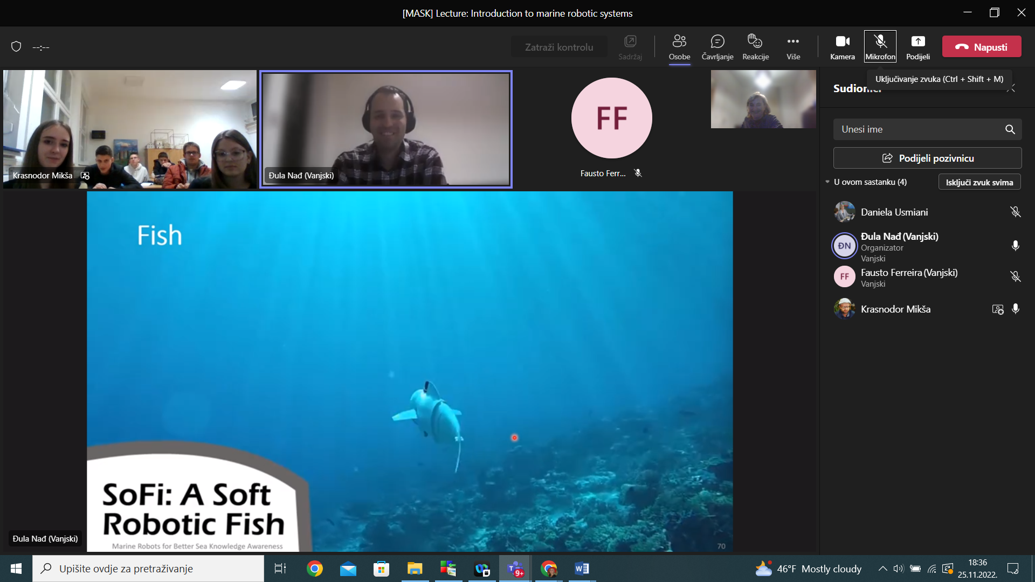
Task: Click the Wi-Fi network tray icon
Action: pyautogui.click(x=931, y=569)
